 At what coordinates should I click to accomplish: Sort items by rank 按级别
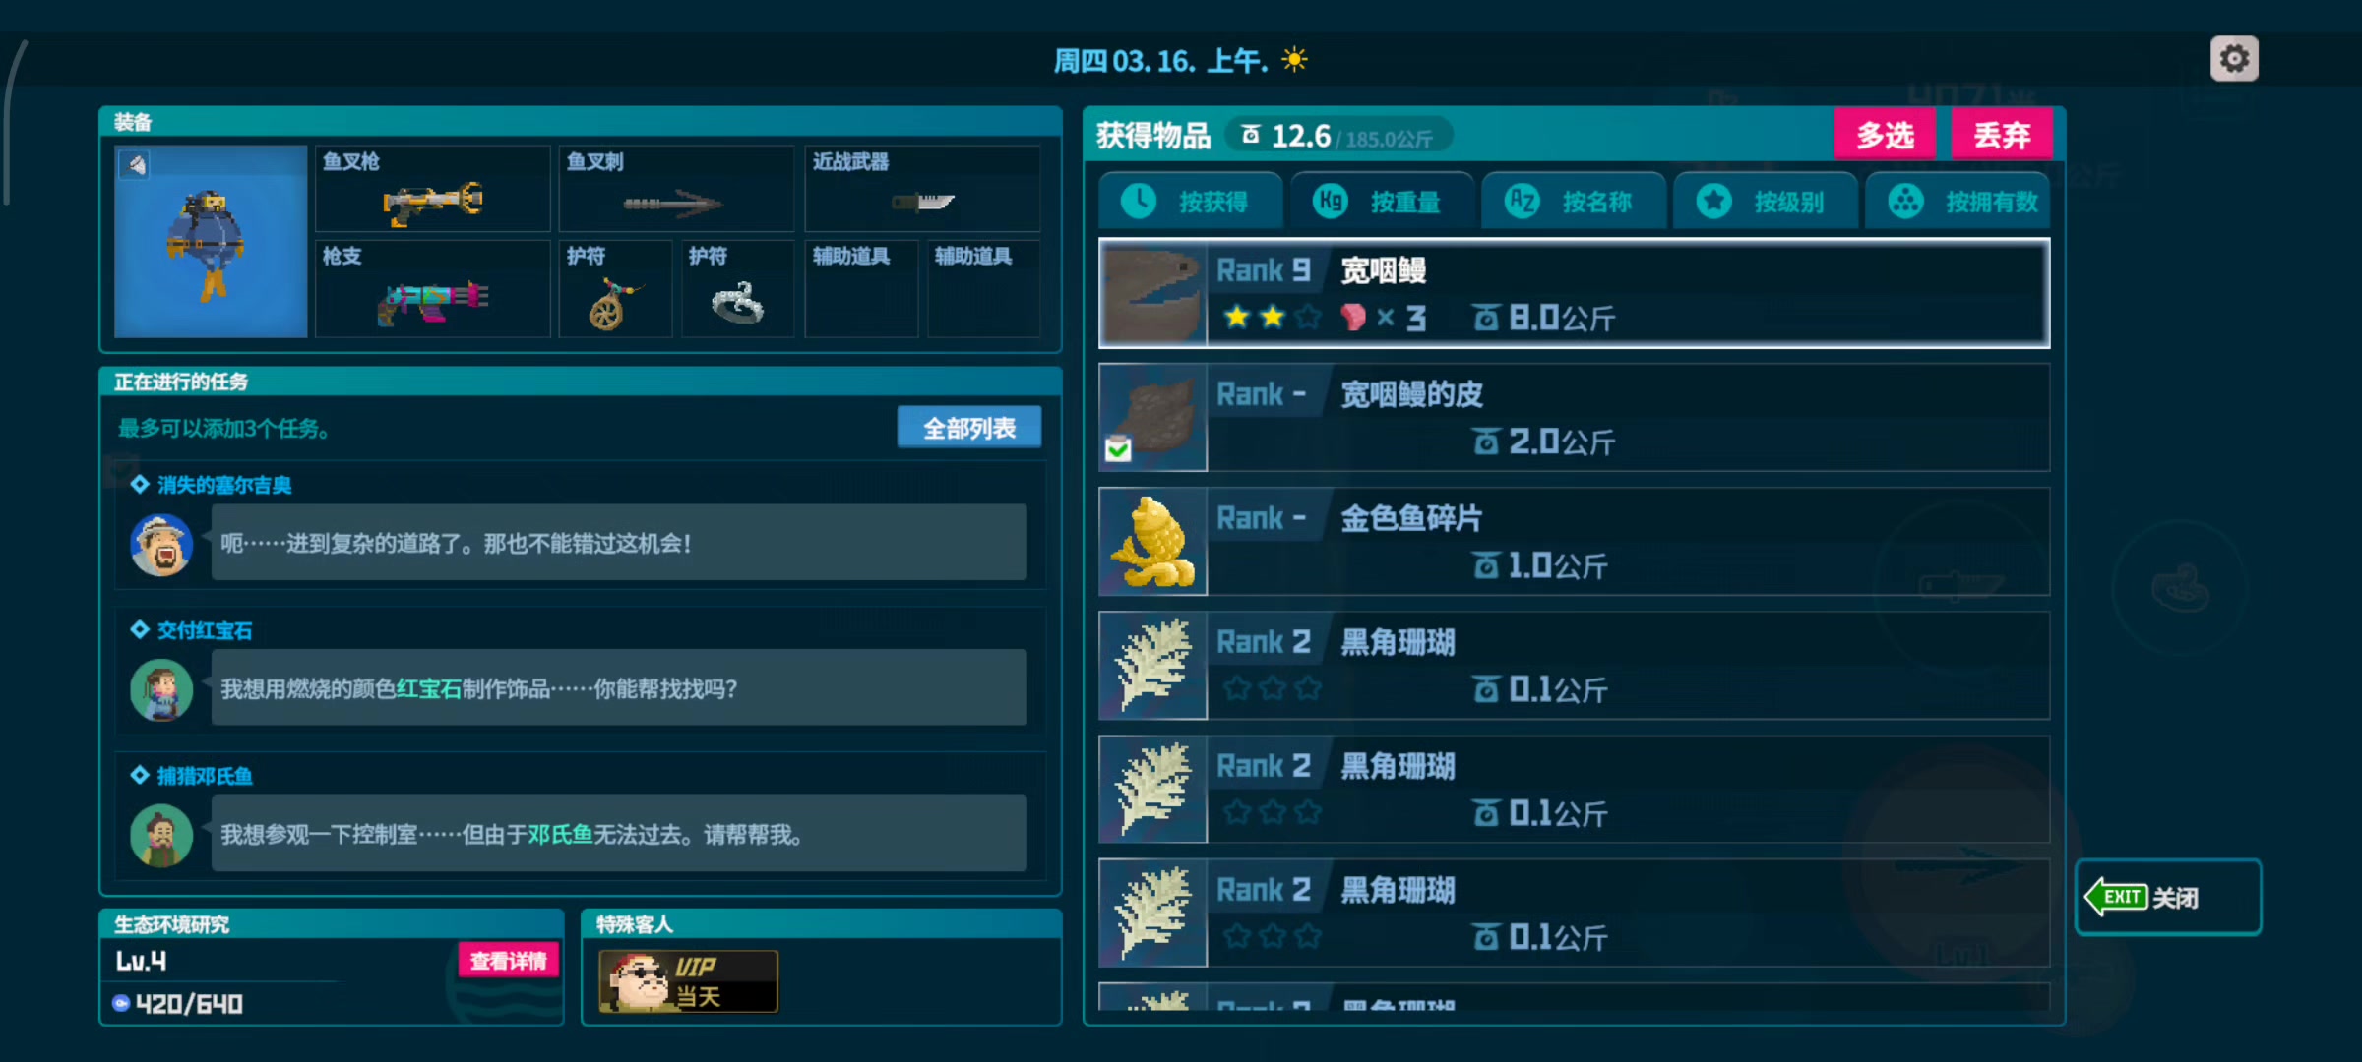(1765, 202)
